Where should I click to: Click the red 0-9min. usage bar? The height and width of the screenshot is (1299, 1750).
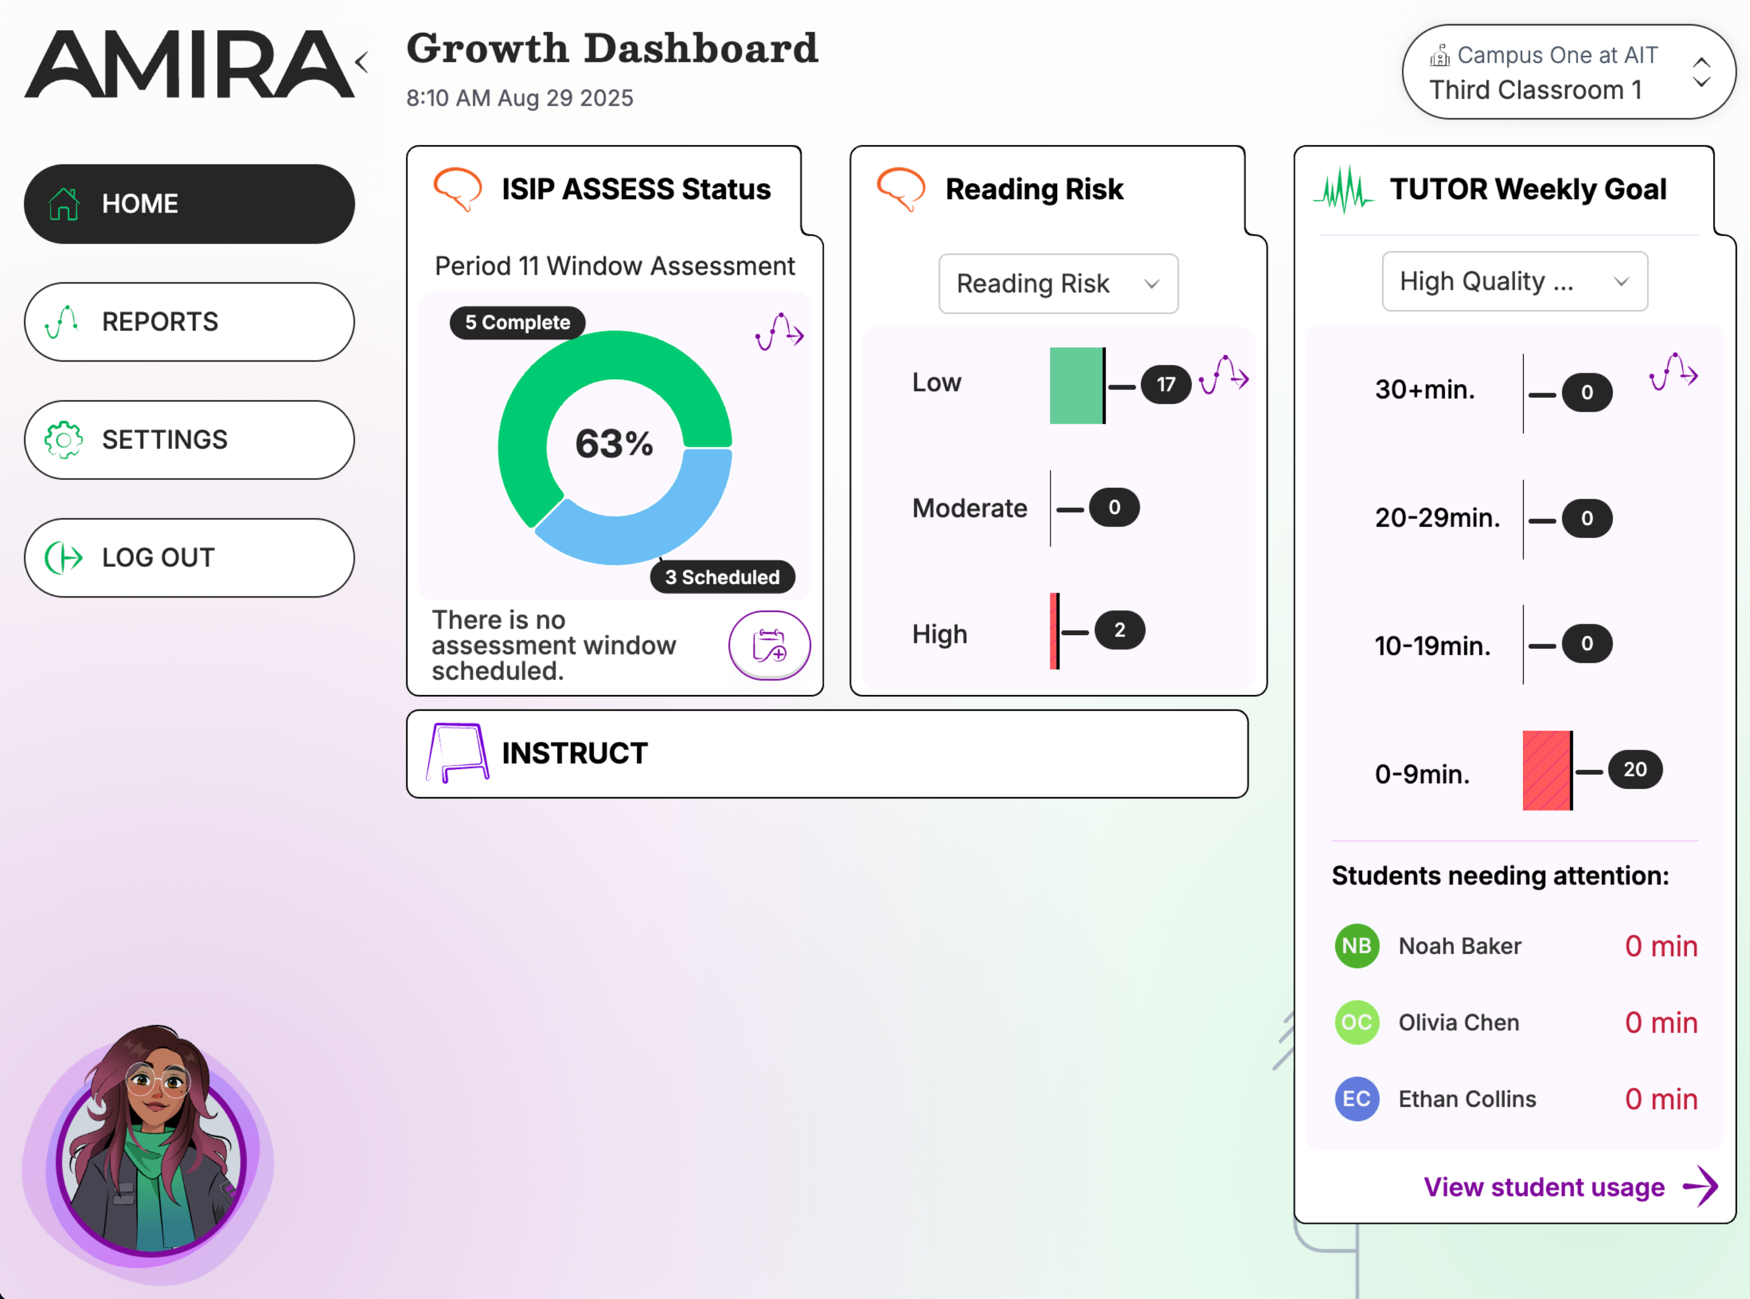click(1546, 770)
